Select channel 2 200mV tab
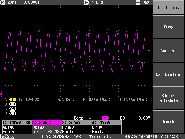The width and height of the screenshot is (185, 139). tap(47, 123)
